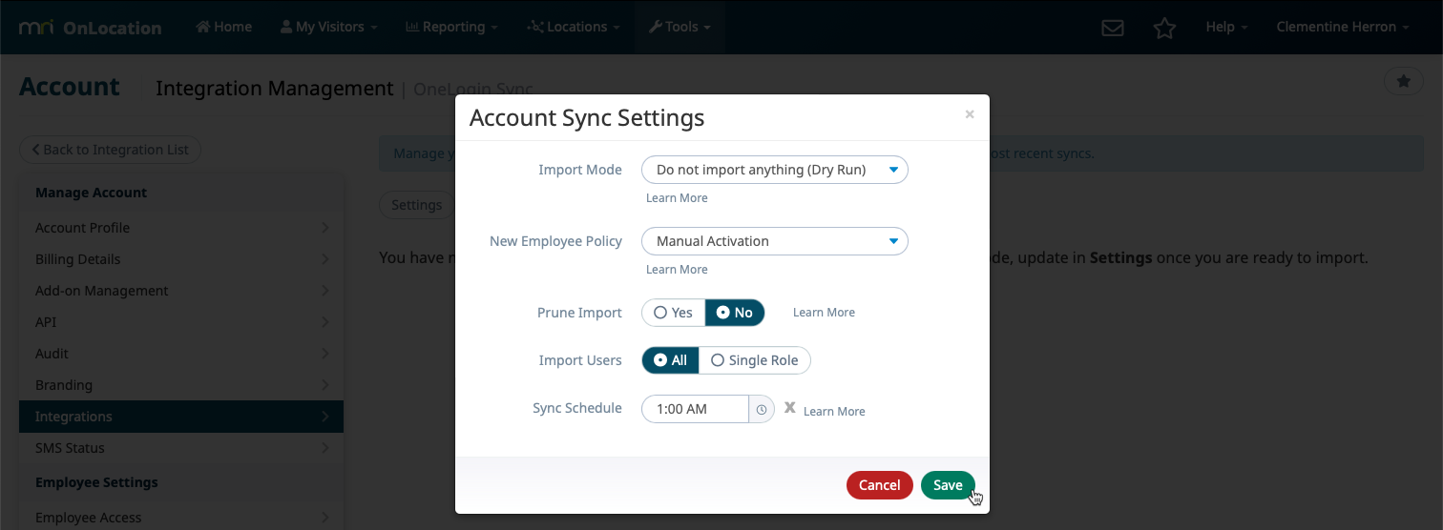Open the Clementine Herron user menu

click(1343, 27)
